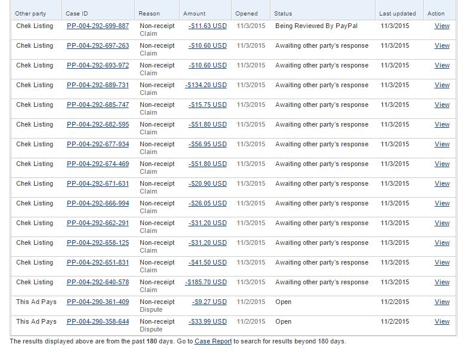Screen dimensions: 467x353
Task: Click the Other party column header
Action: point(30,14)
